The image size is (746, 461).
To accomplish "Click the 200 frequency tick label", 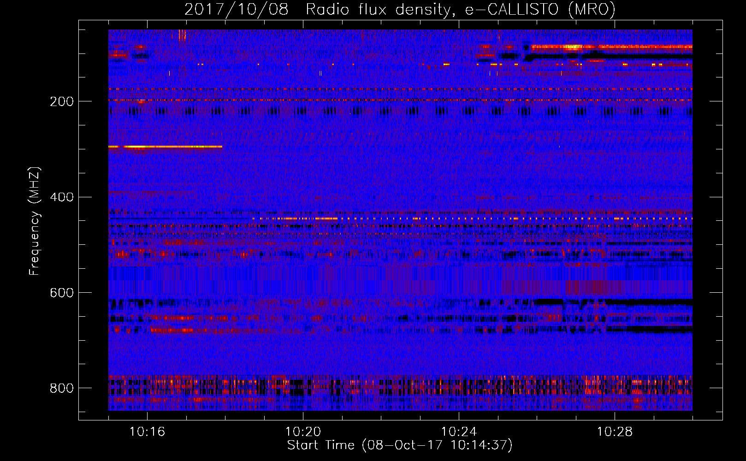I will pos(62,101).
